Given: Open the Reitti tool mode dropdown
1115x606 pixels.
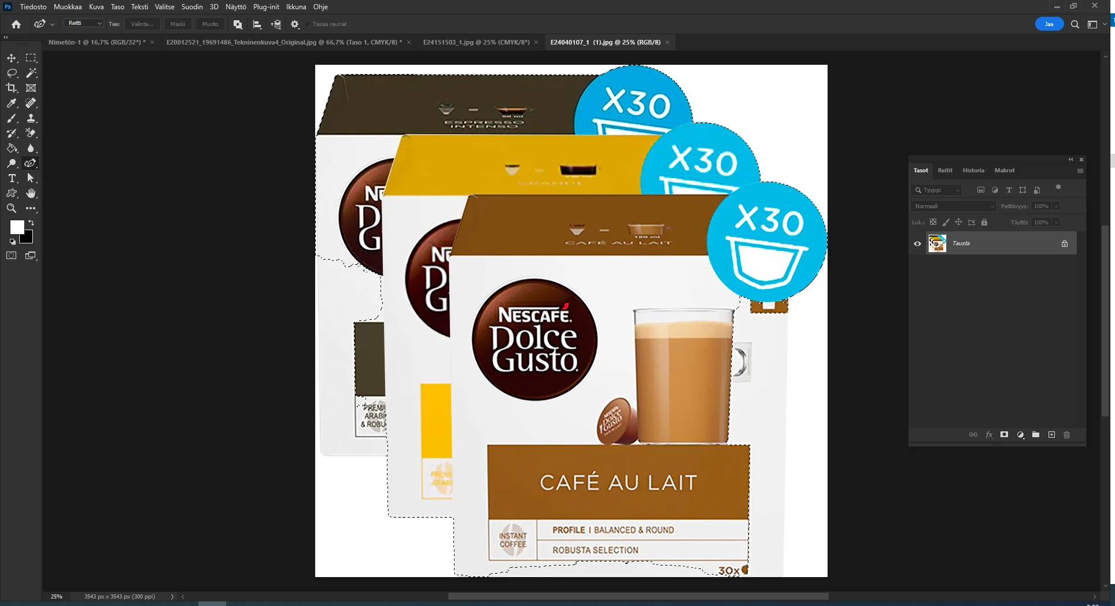Looking at the screenshot, I should pyautogui.click(x=84, y=23).
